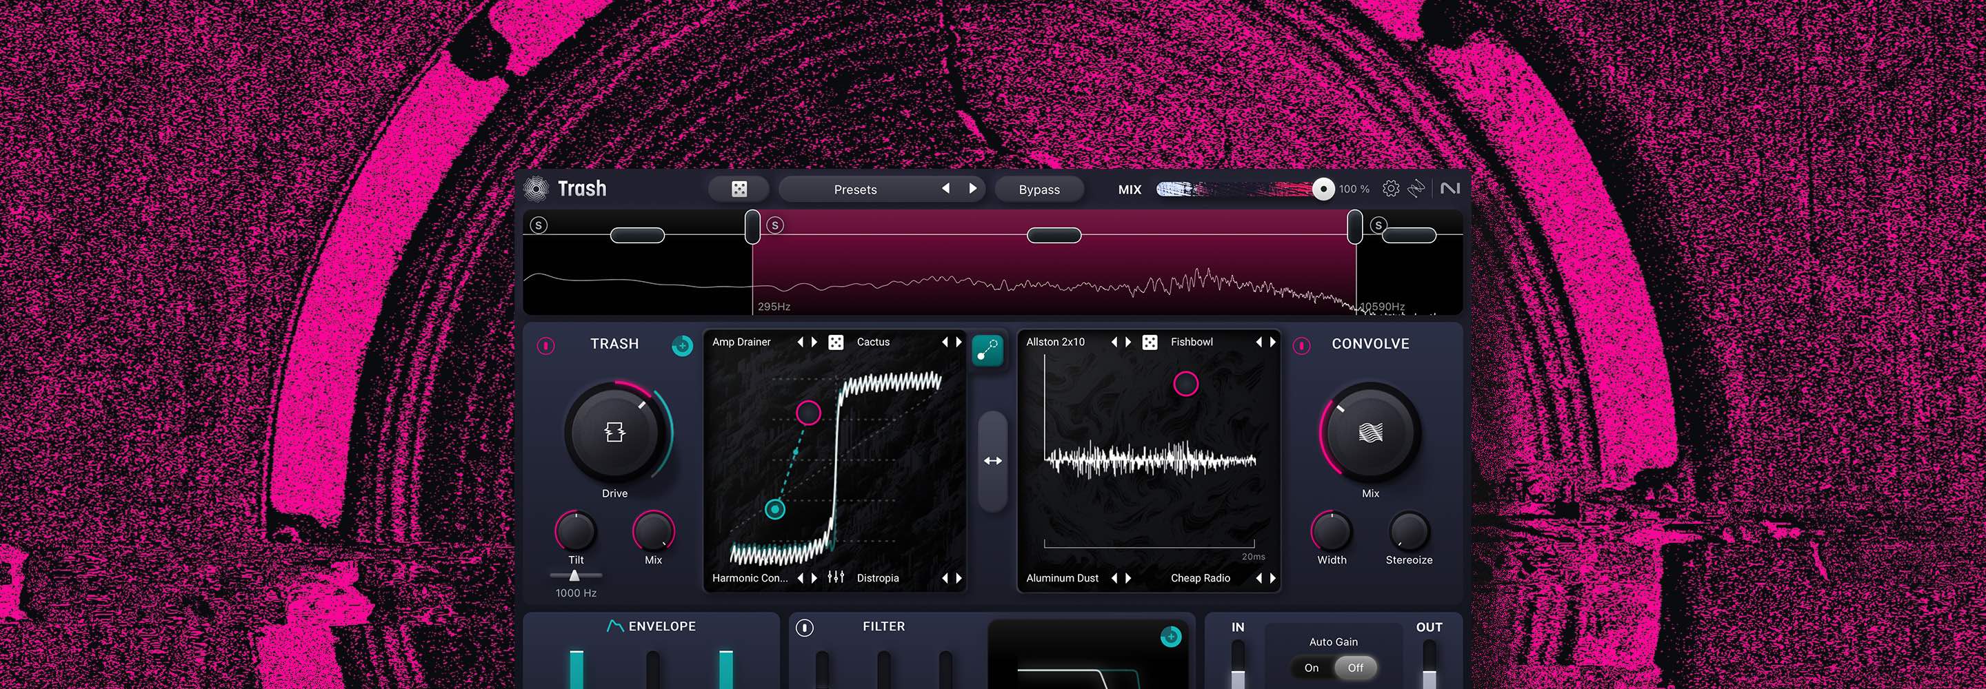Click the mid band gain handle
Screen dimensions: 1986x689
(x=1054, y=235)
